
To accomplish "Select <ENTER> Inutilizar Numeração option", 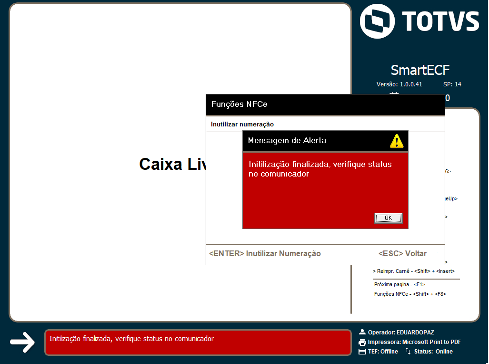I will (x=265, y=253).
